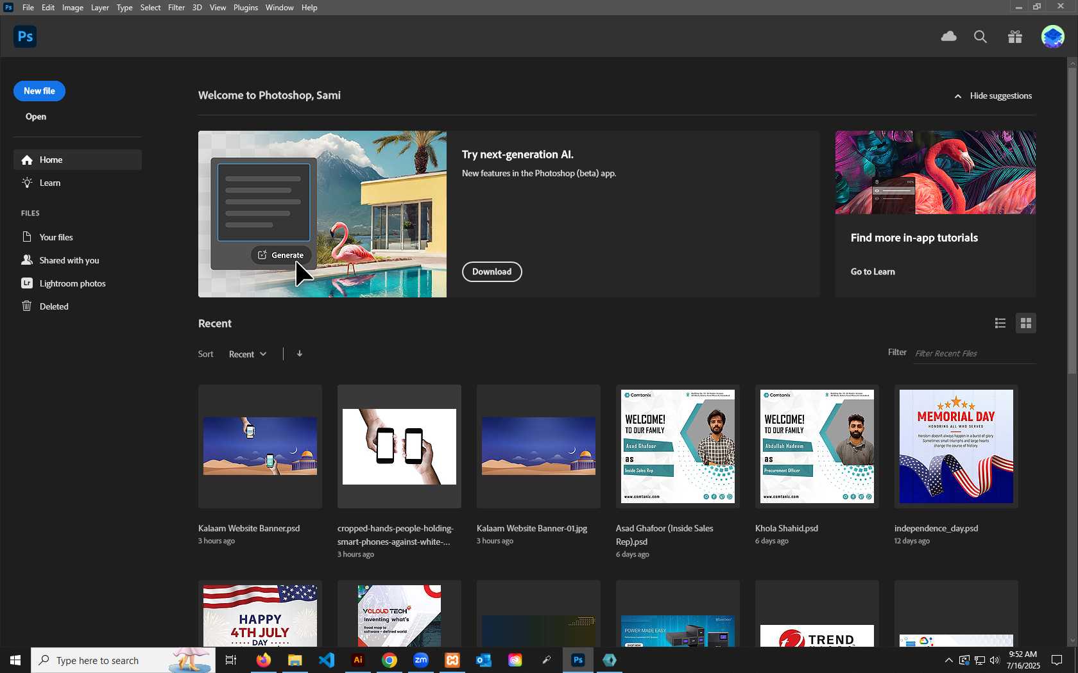The image size is (1078, 673).
Task: Show hidden system tray icons
Action: point(948,660)
